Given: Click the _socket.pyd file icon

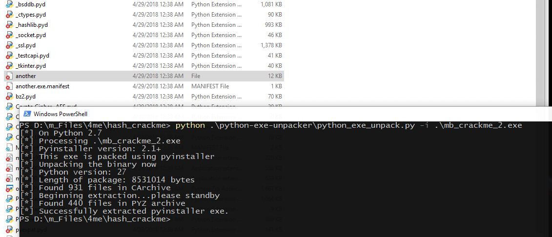Looking at the screenshot, I should [9, 35].
